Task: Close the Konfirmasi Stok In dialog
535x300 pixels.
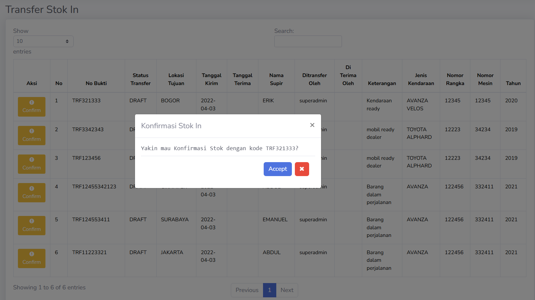Action: pos(312,125)
